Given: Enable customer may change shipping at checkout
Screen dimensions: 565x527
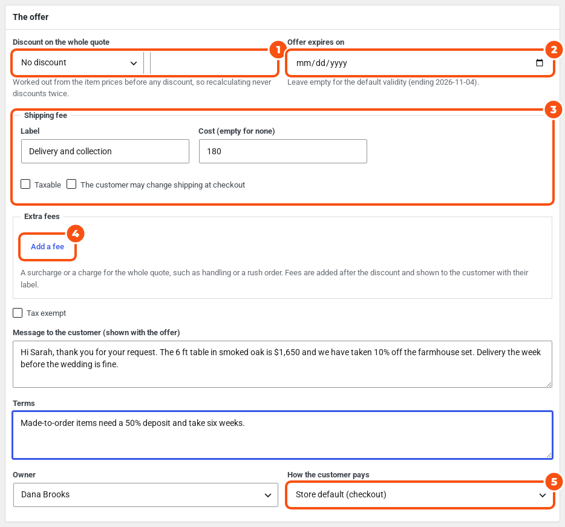Looking at the screenshot, I should 71,184.
